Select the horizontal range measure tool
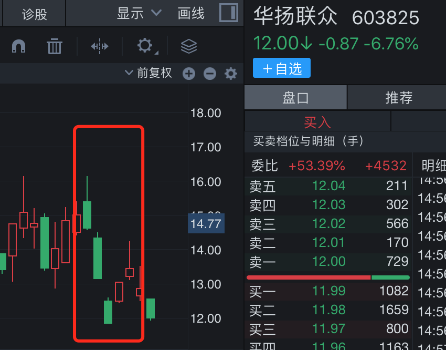The height and width of the screenshot is (350, 446). pos(100,47)
